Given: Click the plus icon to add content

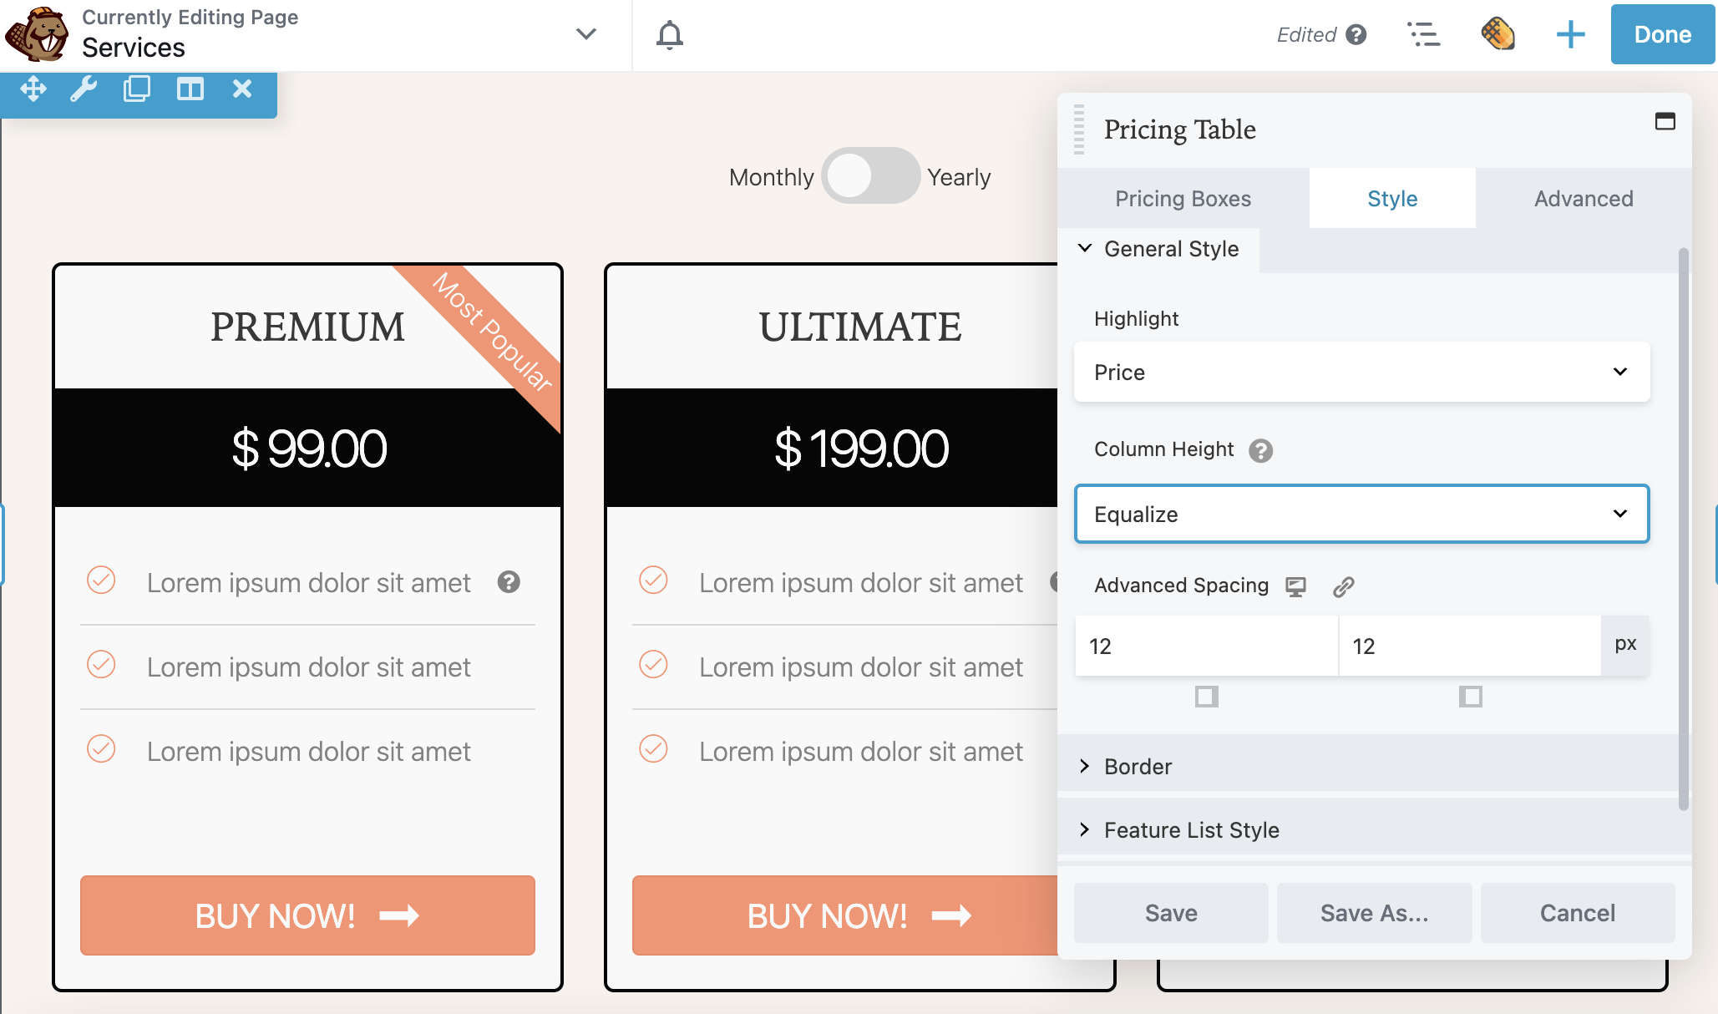Looking at the screenshot, I should click(1570, 35).
